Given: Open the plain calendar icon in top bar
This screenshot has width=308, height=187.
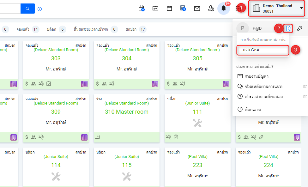Looking at the screenshot, I should pyautogui.click(x=169, y=8).
